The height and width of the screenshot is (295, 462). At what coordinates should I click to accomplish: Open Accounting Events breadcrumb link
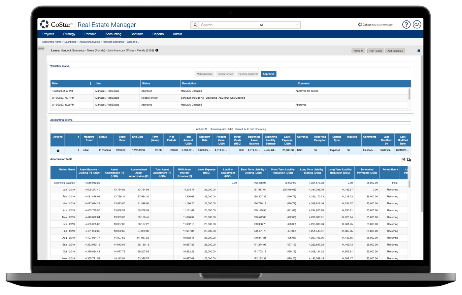click(89, 42)
